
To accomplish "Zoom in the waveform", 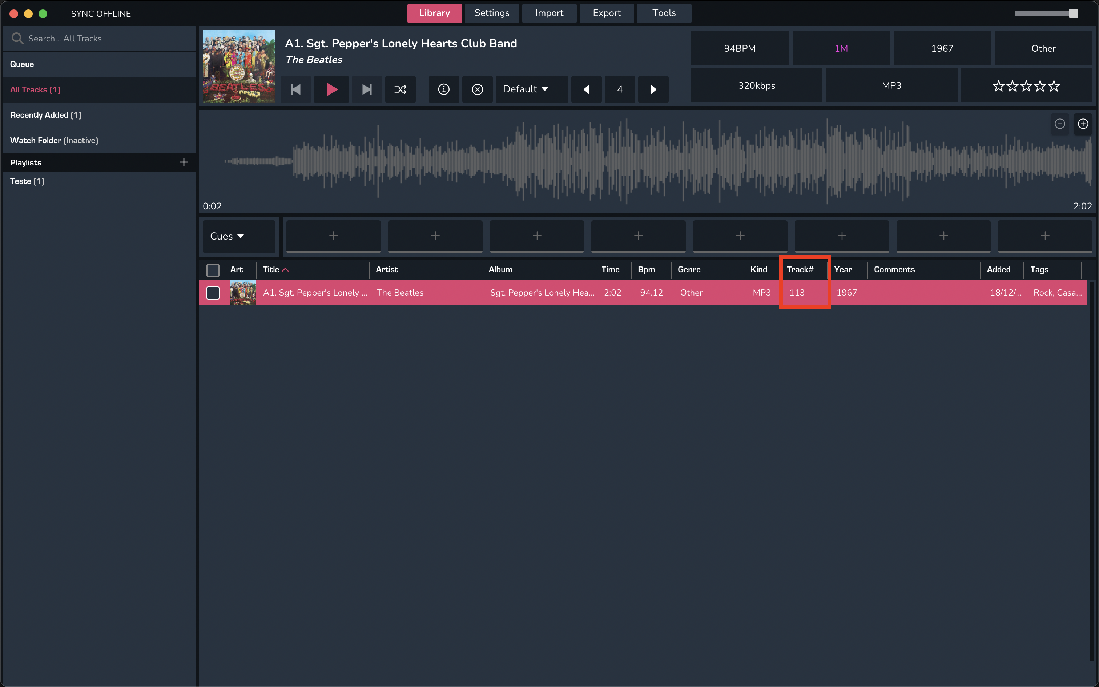I will click(1083, 124).
